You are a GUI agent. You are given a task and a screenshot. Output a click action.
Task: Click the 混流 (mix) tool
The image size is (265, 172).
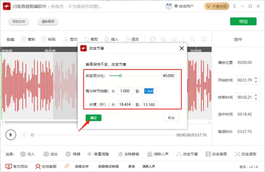click(132, 39)
